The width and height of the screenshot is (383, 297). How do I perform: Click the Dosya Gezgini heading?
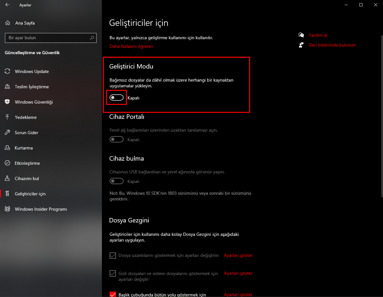pos(129,220)
